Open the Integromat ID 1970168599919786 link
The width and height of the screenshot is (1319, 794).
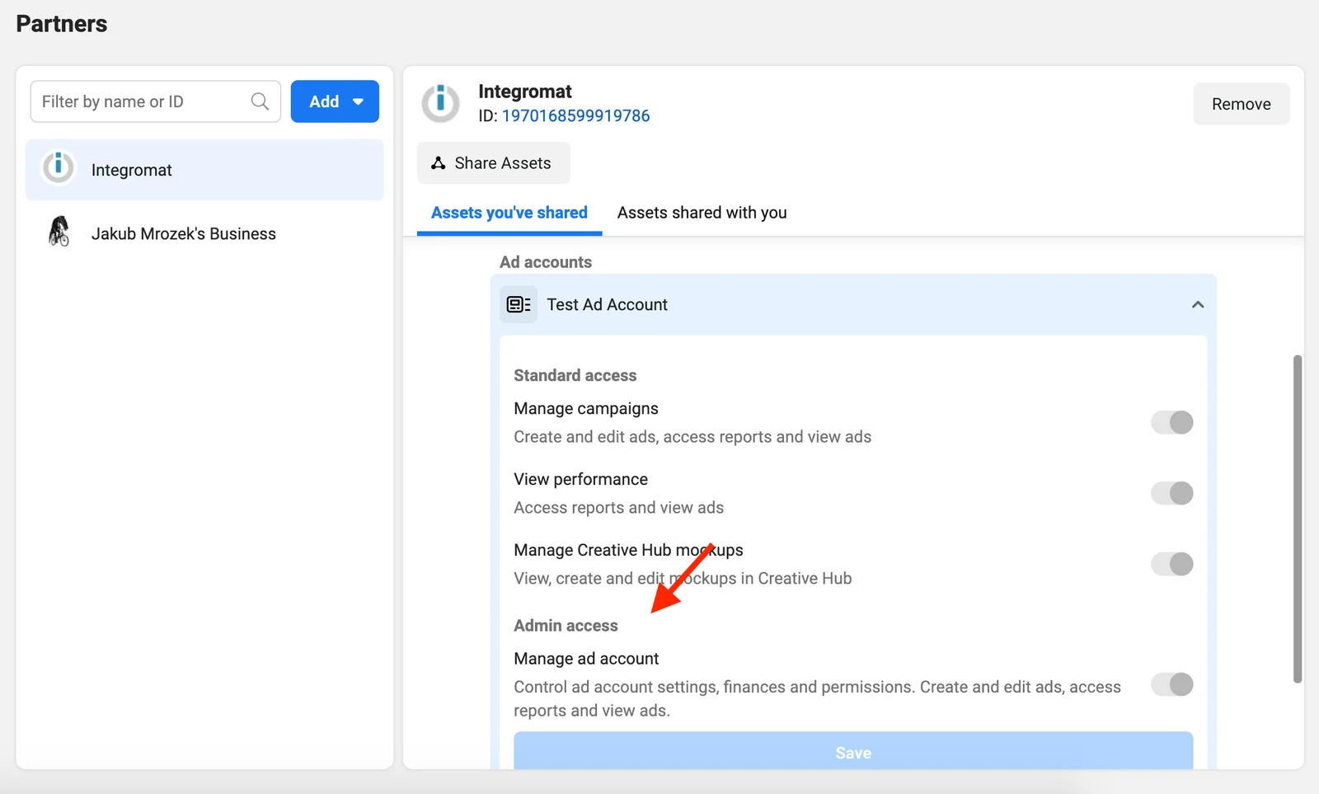coord(575,115)
